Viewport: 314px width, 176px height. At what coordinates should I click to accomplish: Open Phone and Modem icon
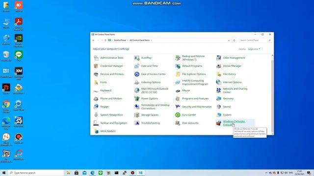(x=96, y=99)
